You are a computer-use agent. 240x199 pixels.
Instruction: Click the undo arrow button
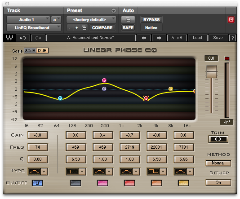pyautogui.click(x=23, y=38)
